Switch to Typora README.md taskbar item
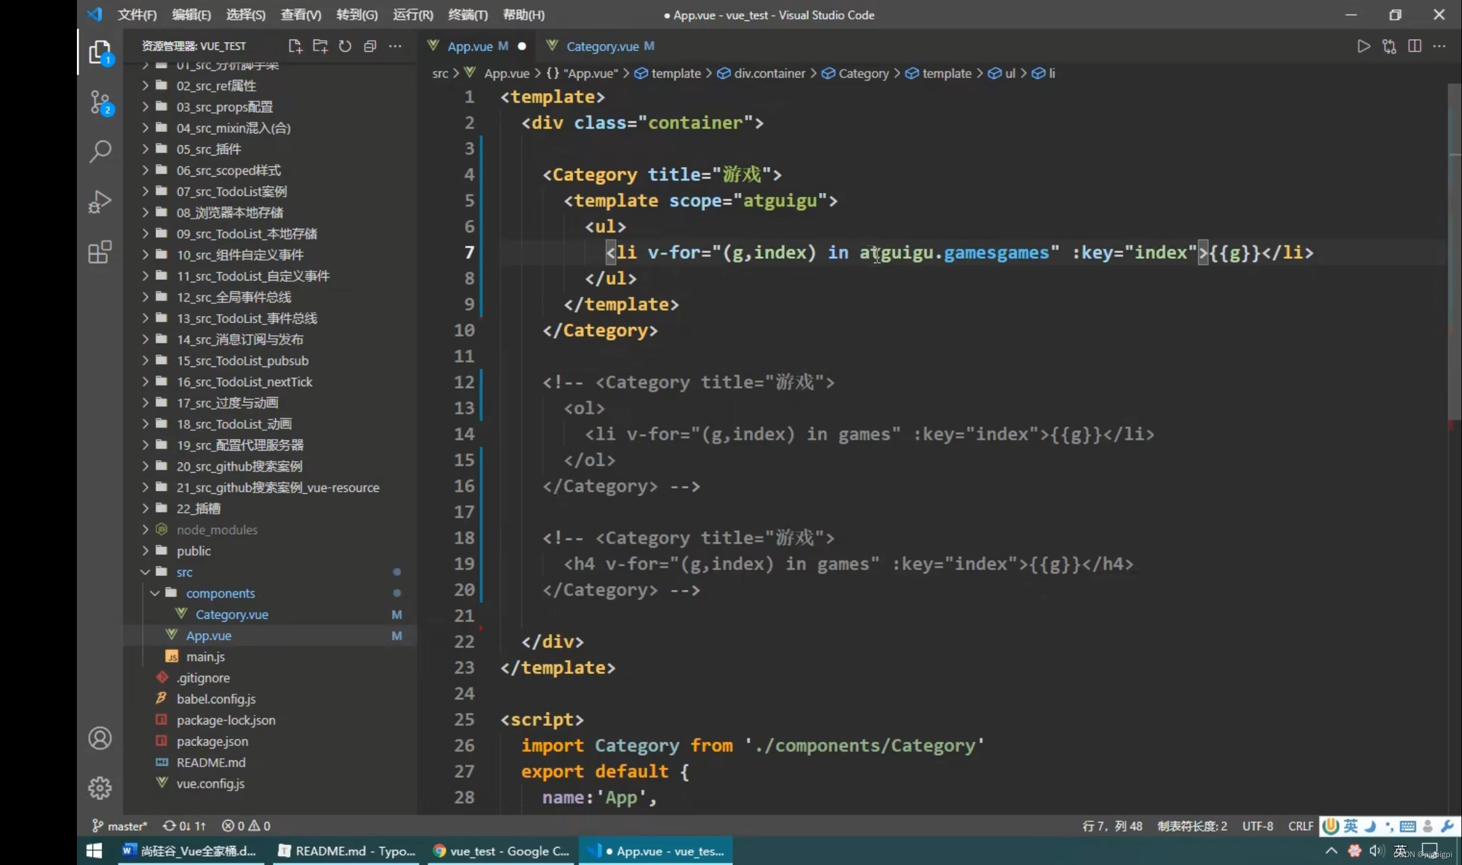This screenshot has width=1462, height=865. click(x=346, y=851)
